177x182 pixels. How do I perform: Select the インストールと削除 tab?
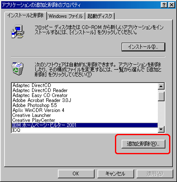click(25, 15)
